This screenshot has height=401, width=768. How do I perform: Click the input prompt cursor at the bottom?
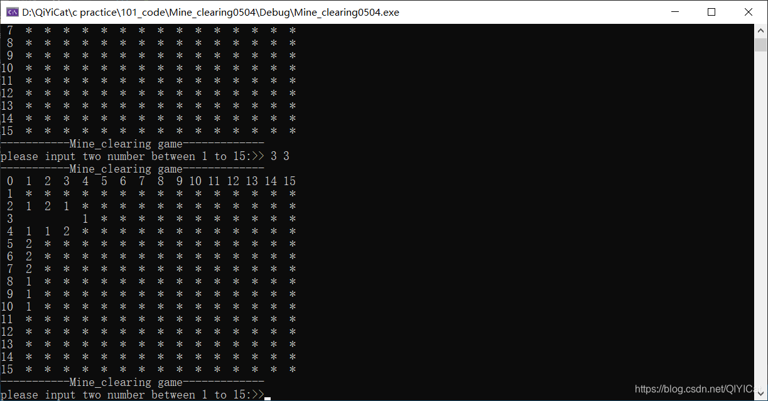267,398
